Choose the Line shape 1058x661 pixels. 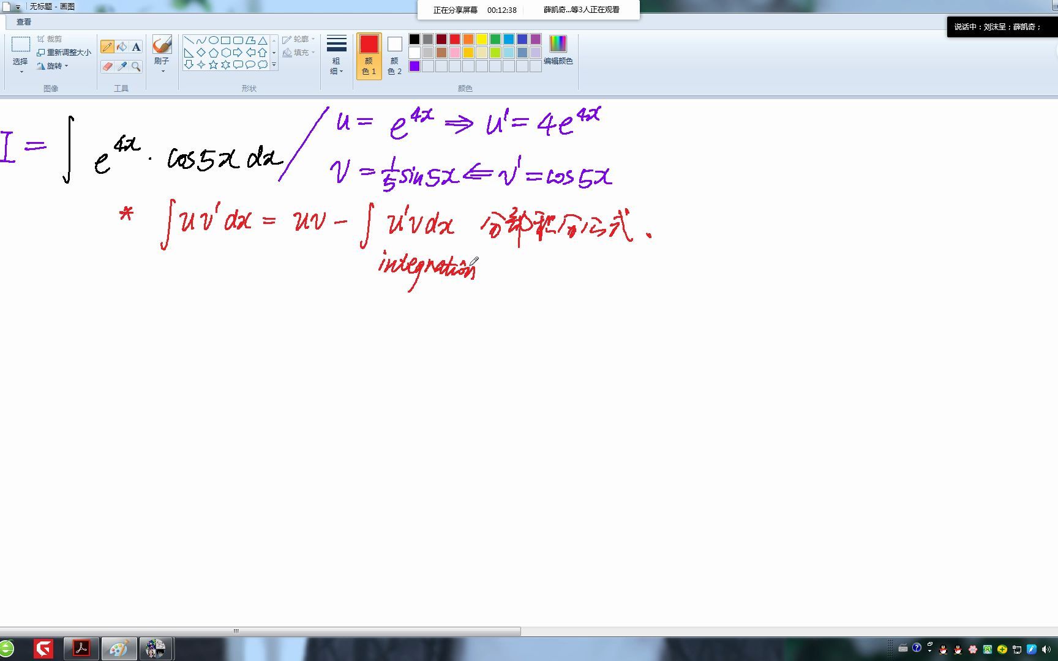pos(189,40)
